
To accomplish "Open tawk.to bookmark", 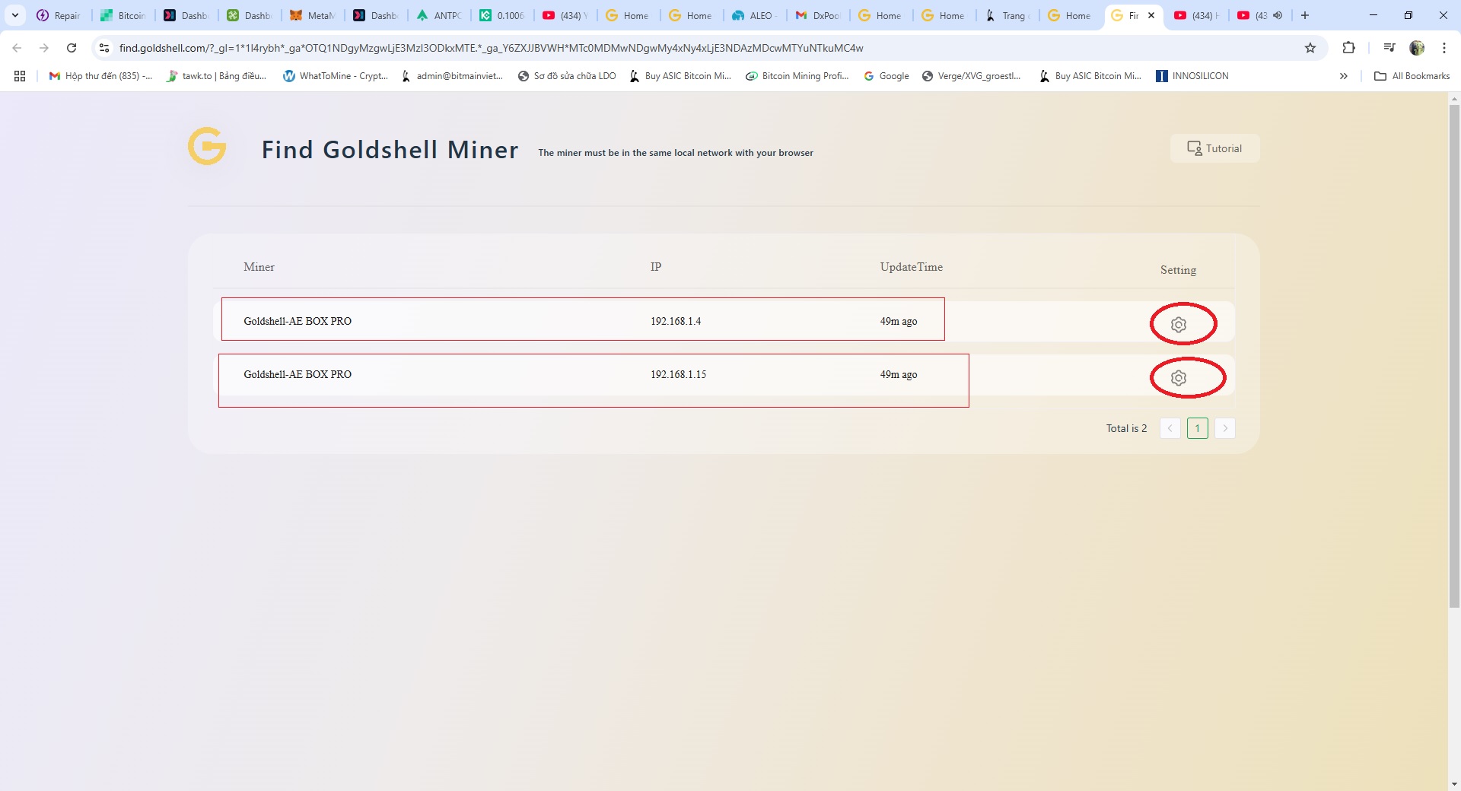I will (x=216, y=76).
